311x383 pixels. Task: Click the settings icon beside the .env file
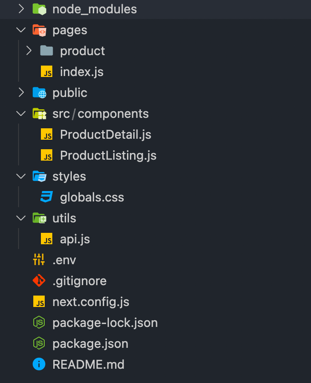coord(39,259)
